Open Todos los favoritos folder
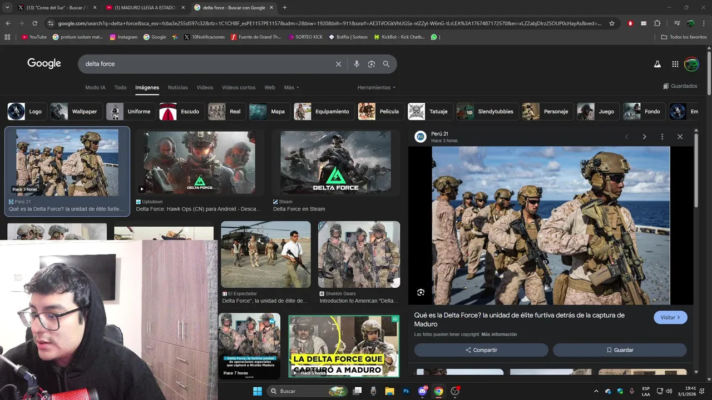The width and height of the screenshot is (712, 400). [684, 37]
